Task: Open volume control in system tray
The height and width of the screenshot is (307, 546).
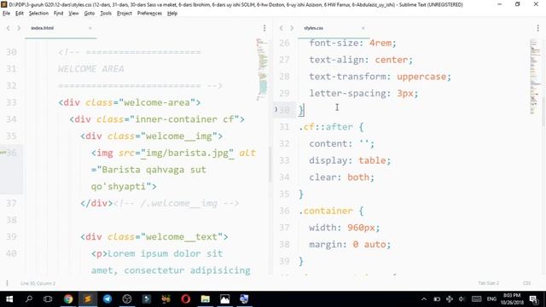Action: coord(462,299)
